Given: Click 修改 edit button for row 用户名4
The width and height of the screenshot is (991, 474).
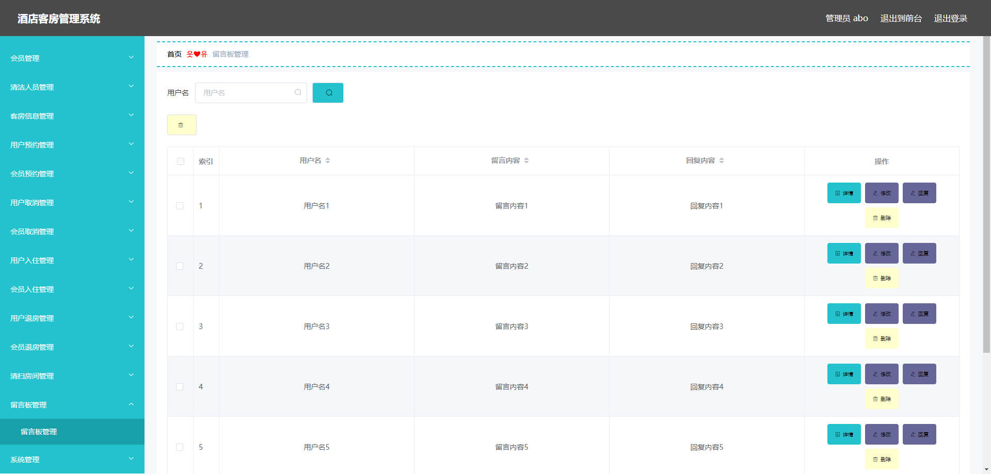Looking at the screenshot, I should pos(882,374).
